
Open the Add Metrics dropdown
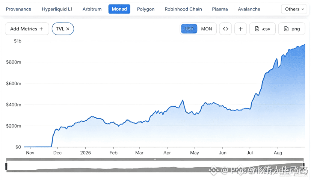[x=27, y=29]
